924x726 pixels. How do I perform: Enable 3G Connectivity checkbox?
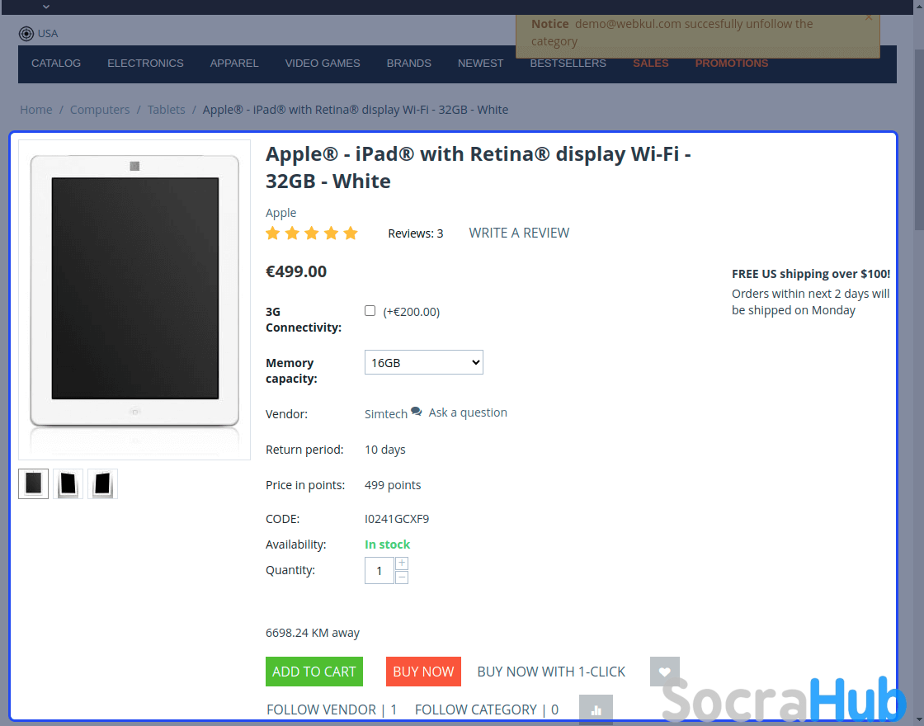370,310
